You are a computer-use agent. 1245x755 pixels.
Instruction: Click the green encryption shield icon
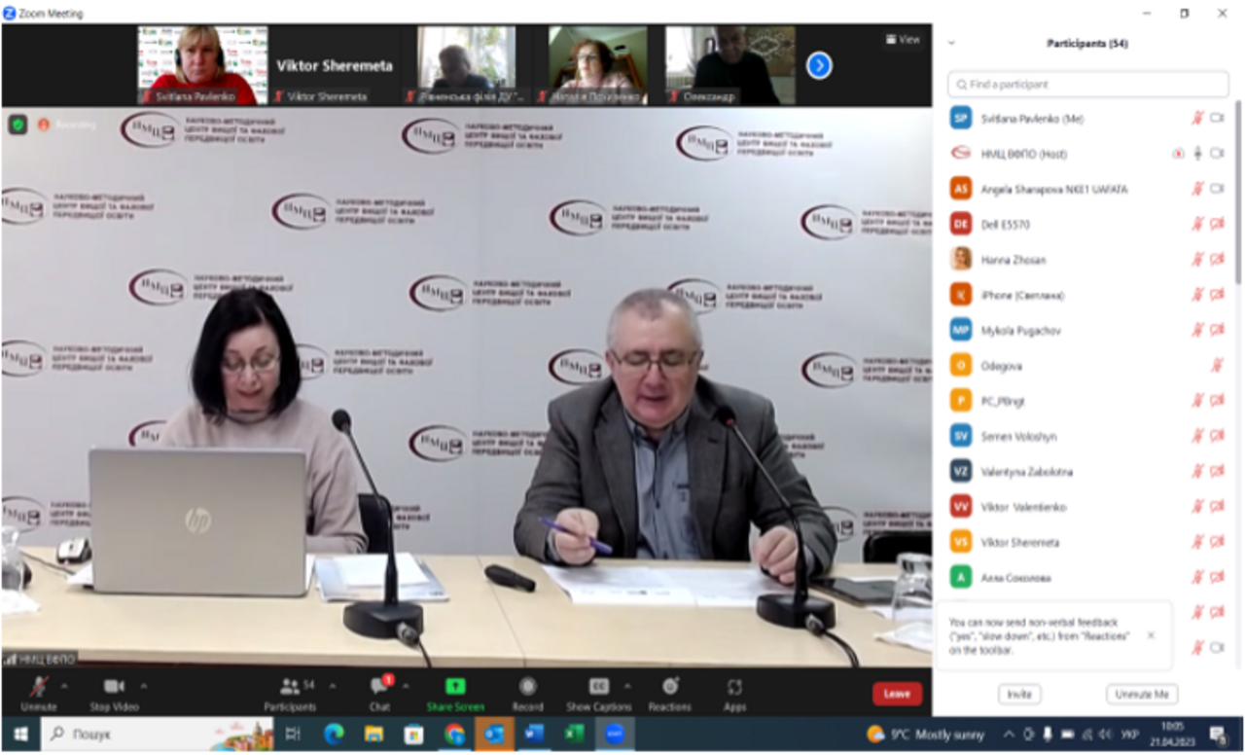tap(18, 125)
